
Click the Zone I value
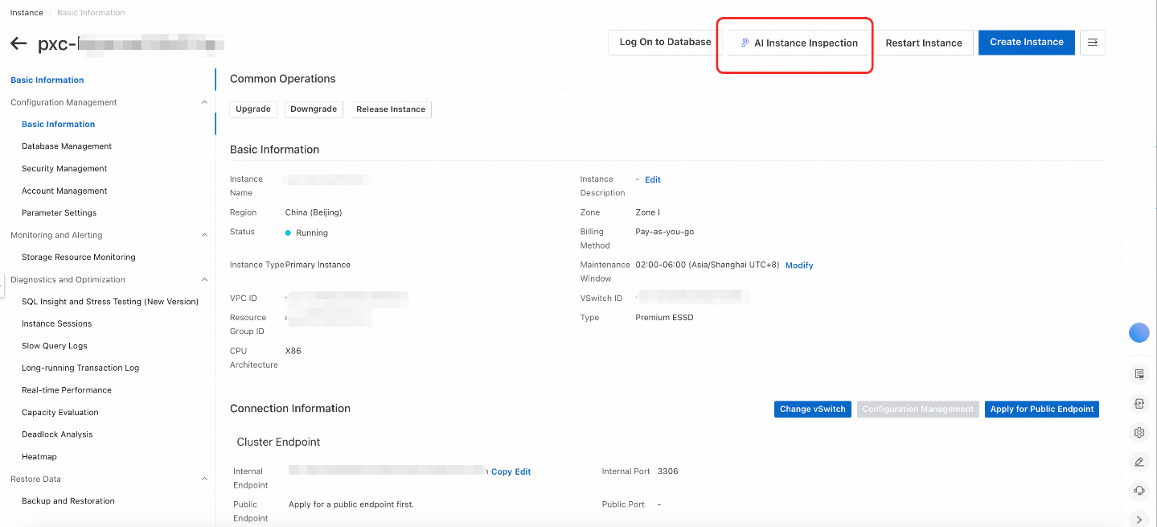(647, 213)
